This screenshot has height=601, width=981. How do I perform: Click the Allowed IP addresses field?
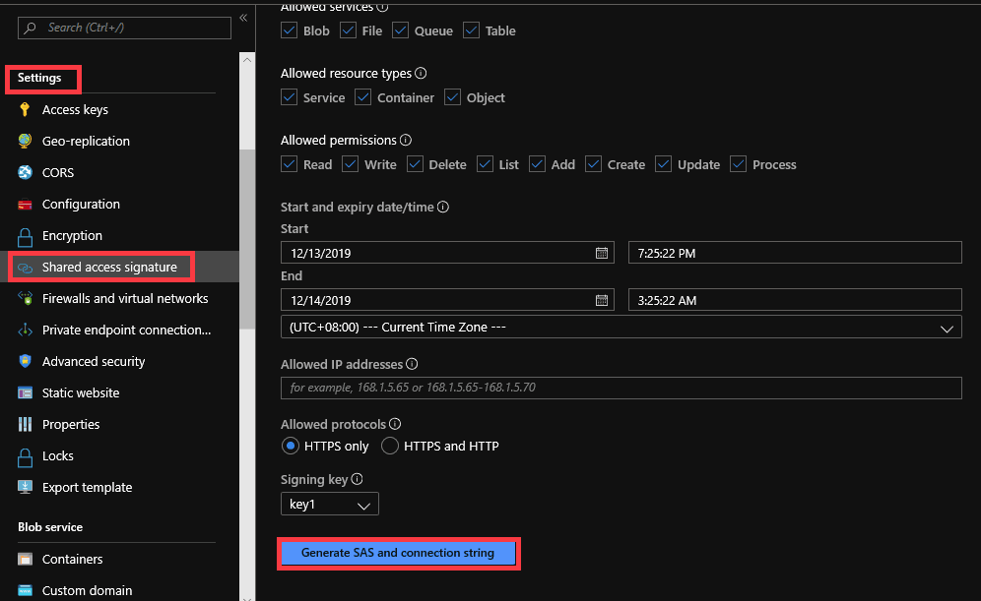coord(621,388)
